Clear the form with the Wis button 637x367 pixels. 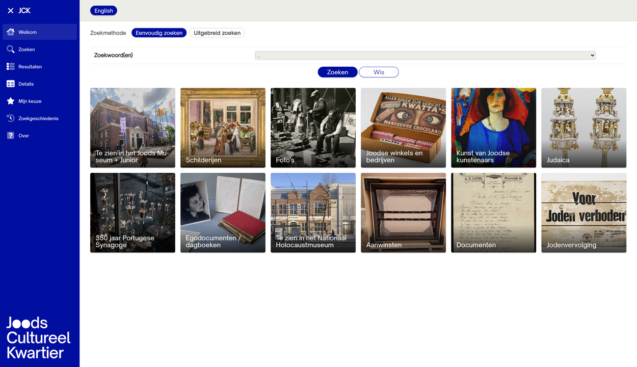379,72
